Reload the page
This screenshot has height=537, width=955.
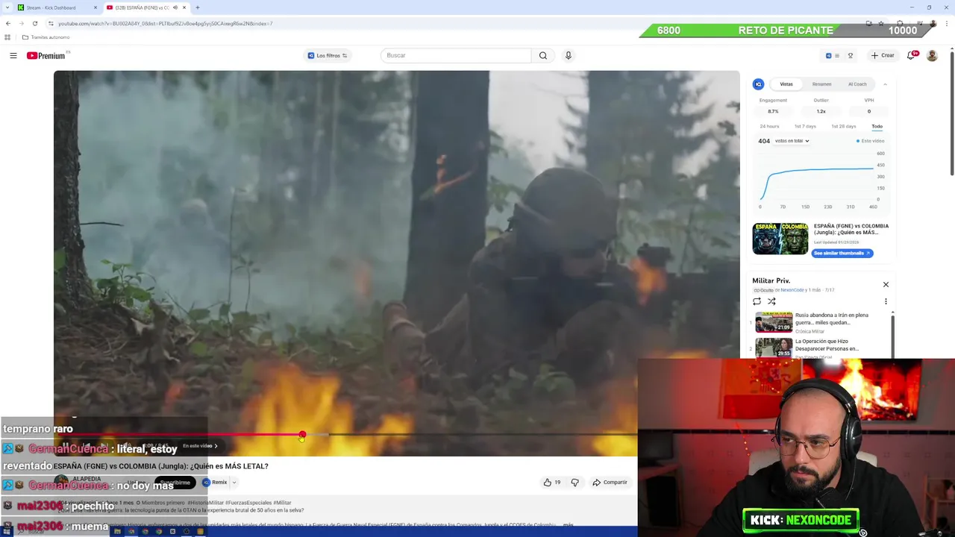[x=35, y=23]
